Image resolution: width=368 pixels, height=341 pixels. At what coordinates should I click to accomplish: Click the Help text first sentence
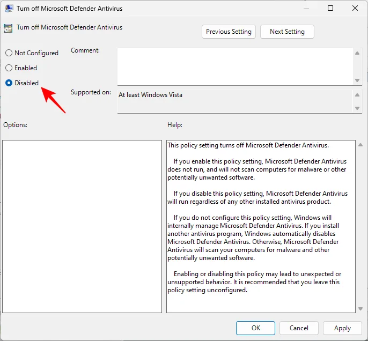[x=248, y=145]
